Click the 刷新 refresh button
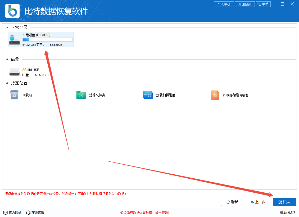This screenshot has width=299, height=217. click(232, 202)
